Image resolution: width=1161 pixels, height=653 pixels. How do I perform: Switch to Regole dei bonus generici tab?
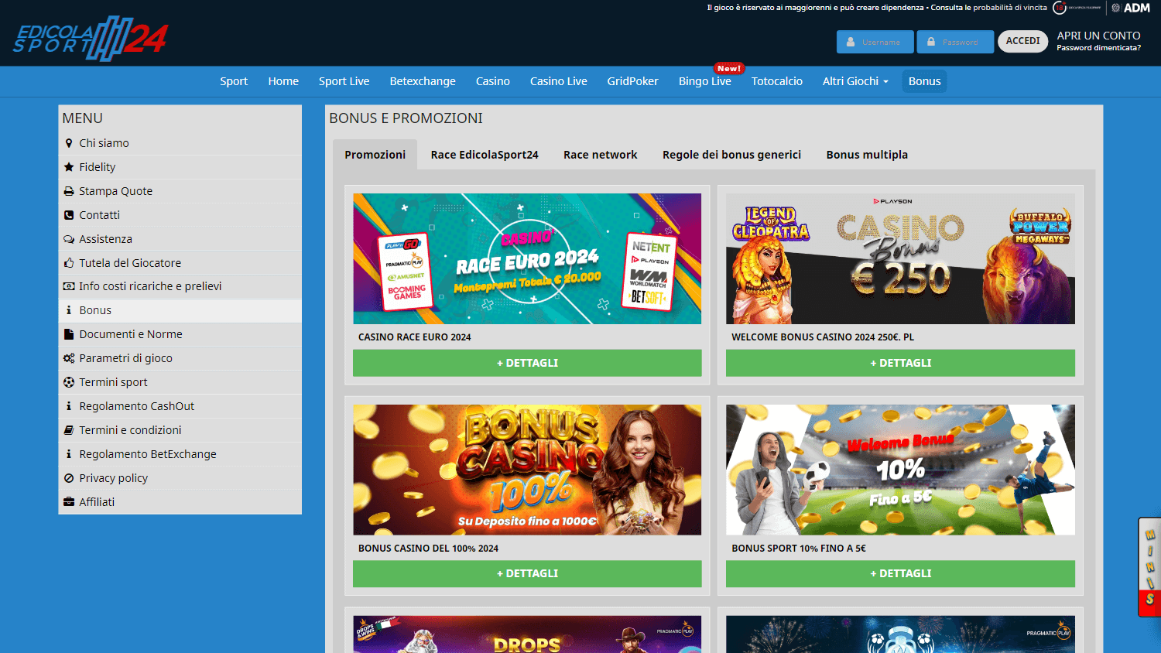731,155
